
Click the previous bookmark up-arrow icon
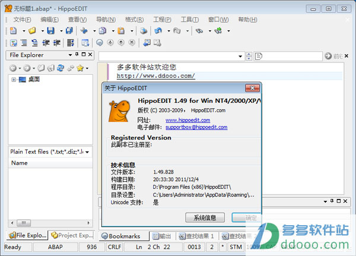[121, 43]
